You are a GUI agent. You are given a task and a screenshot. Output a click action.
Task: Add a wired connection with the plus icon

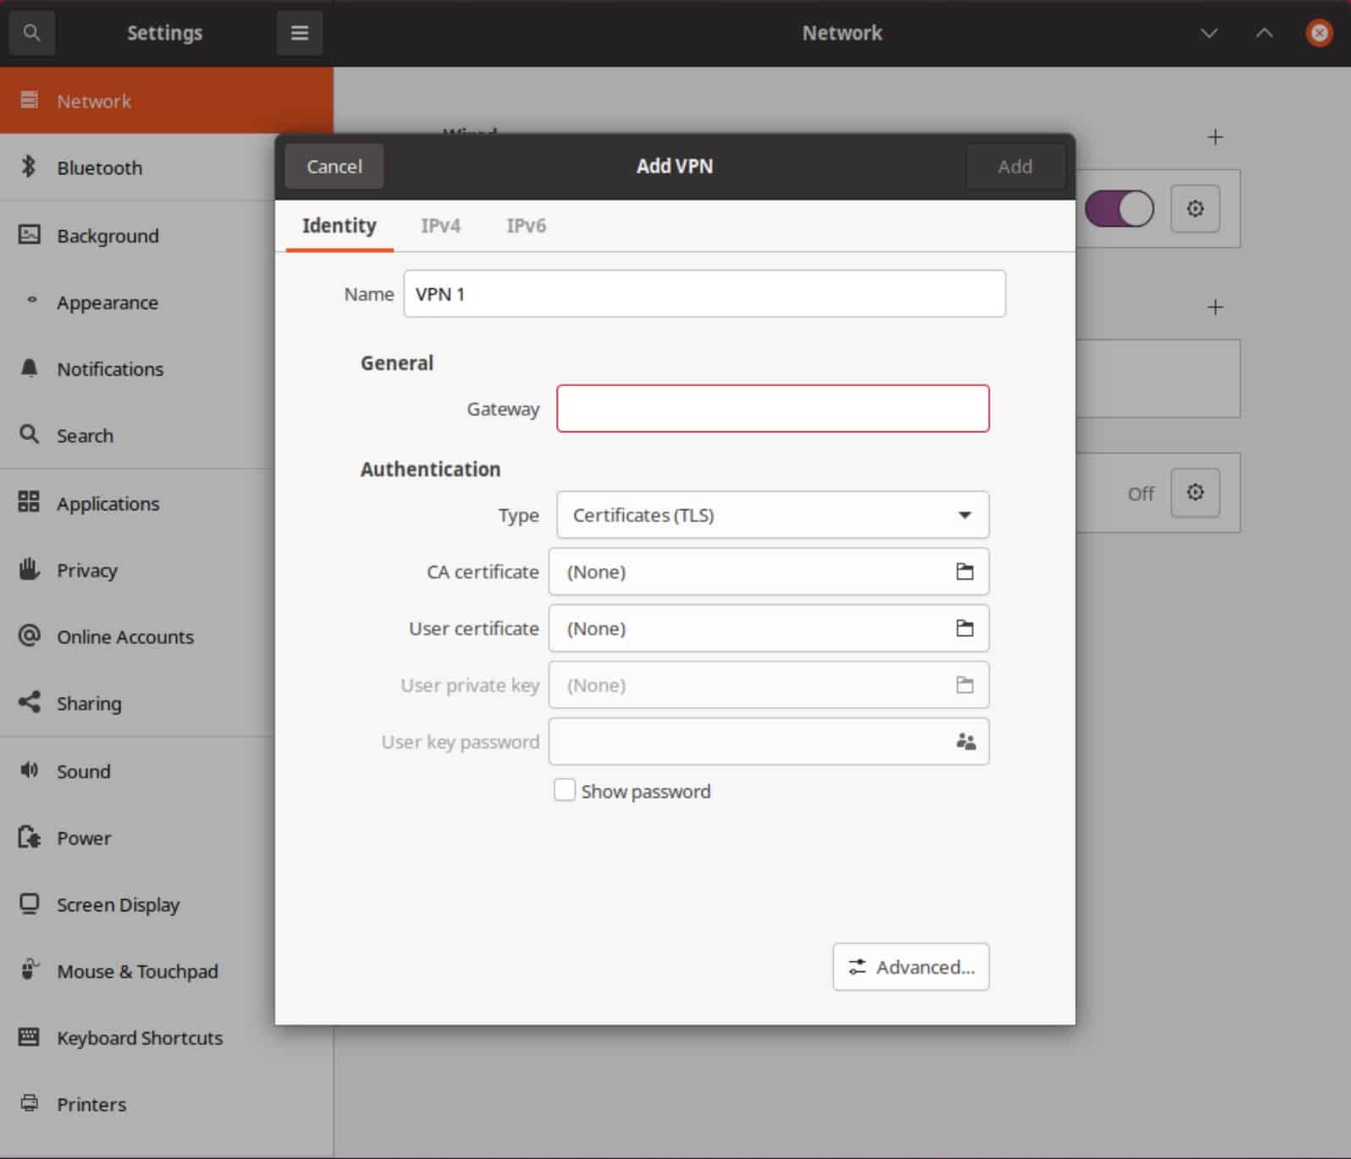coord(1215,137)
